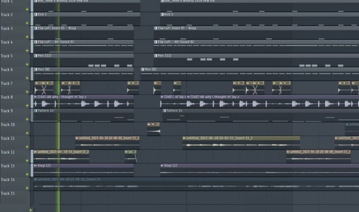Click the pattern icon on first Pattern 14 clip
The width and height of the screenshot is (359, 212).
click(x=36, y=111)
